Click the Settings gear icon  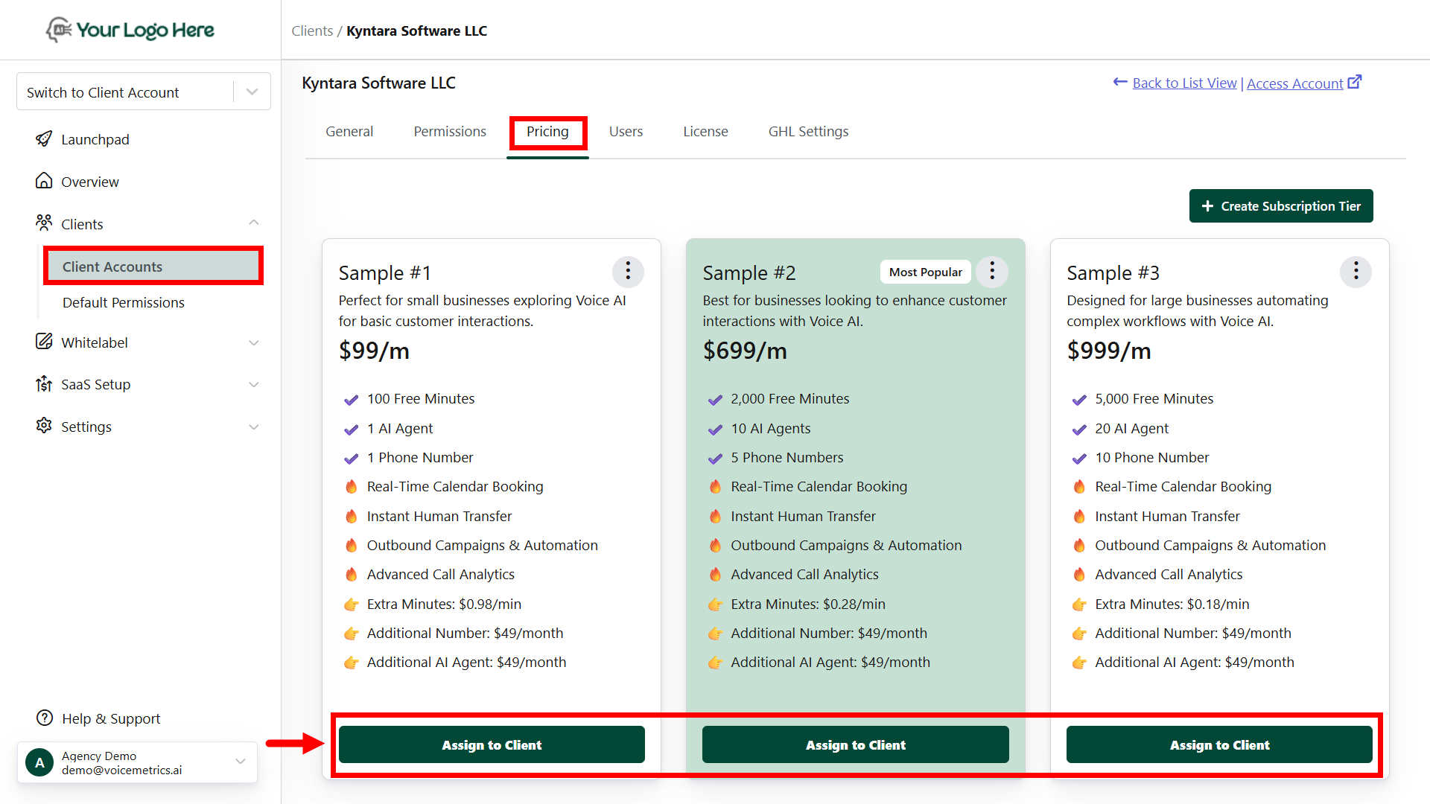pos(44,426)
